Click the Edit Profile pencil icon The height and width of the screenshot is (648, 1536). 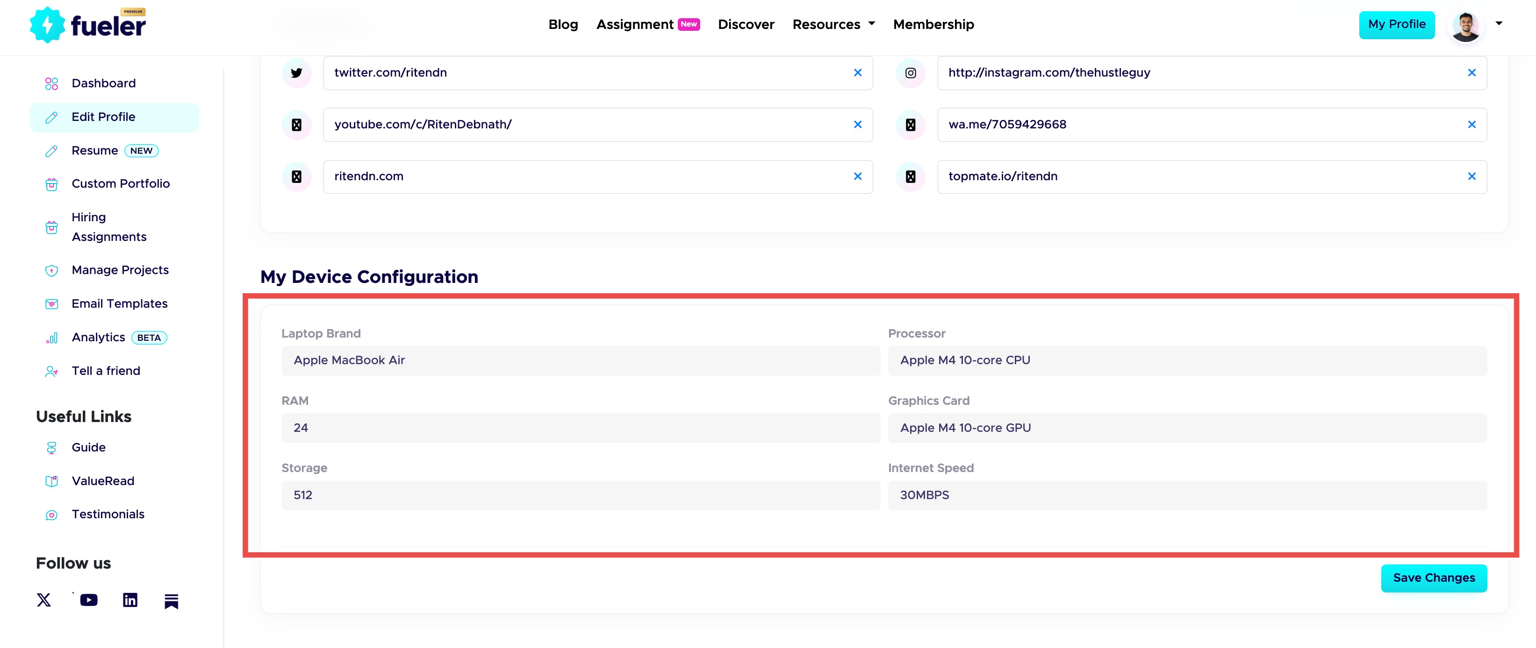pos(52,117)
